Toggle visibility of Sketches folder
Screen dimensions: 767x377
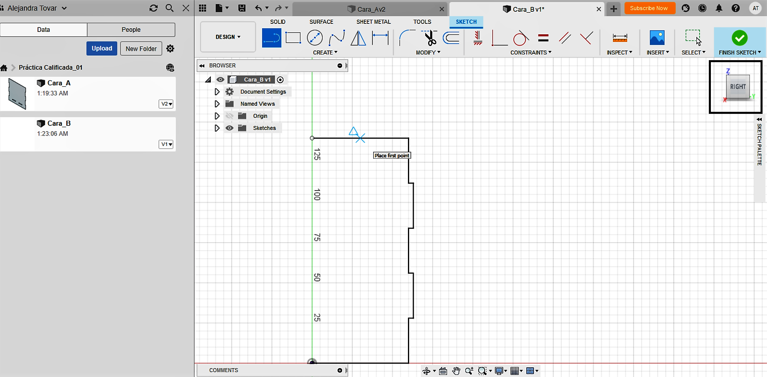229,128
